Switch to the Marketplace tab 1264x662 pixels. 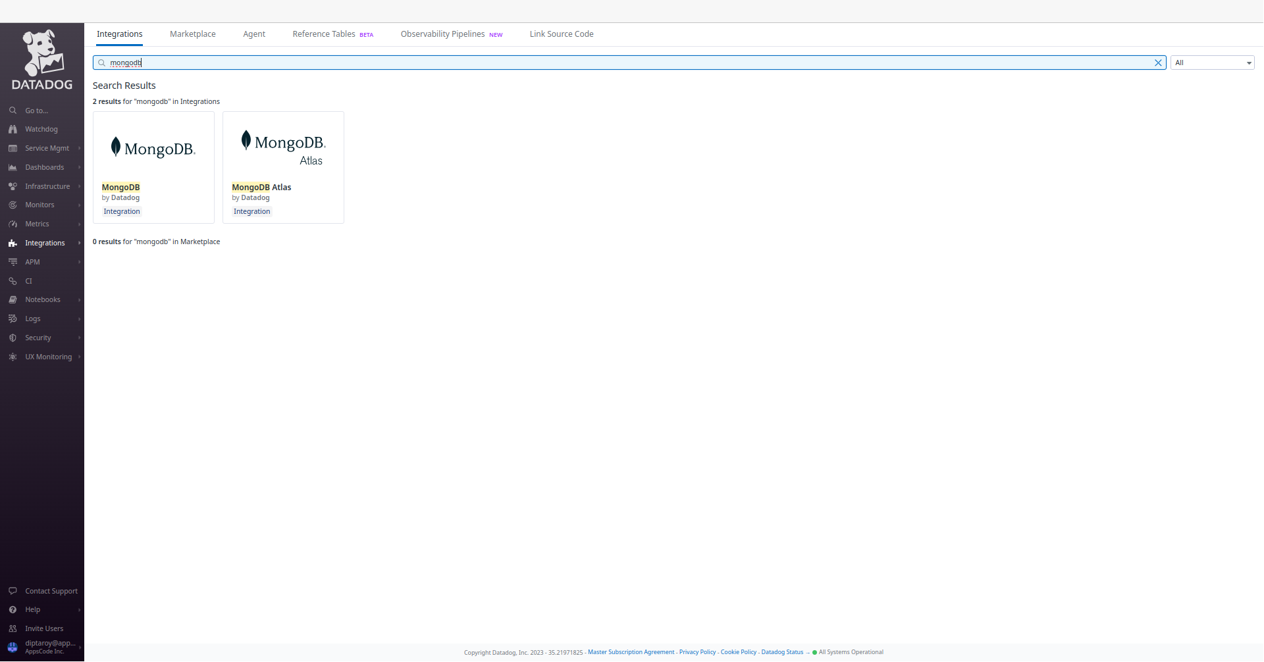(x=192, y=34)
